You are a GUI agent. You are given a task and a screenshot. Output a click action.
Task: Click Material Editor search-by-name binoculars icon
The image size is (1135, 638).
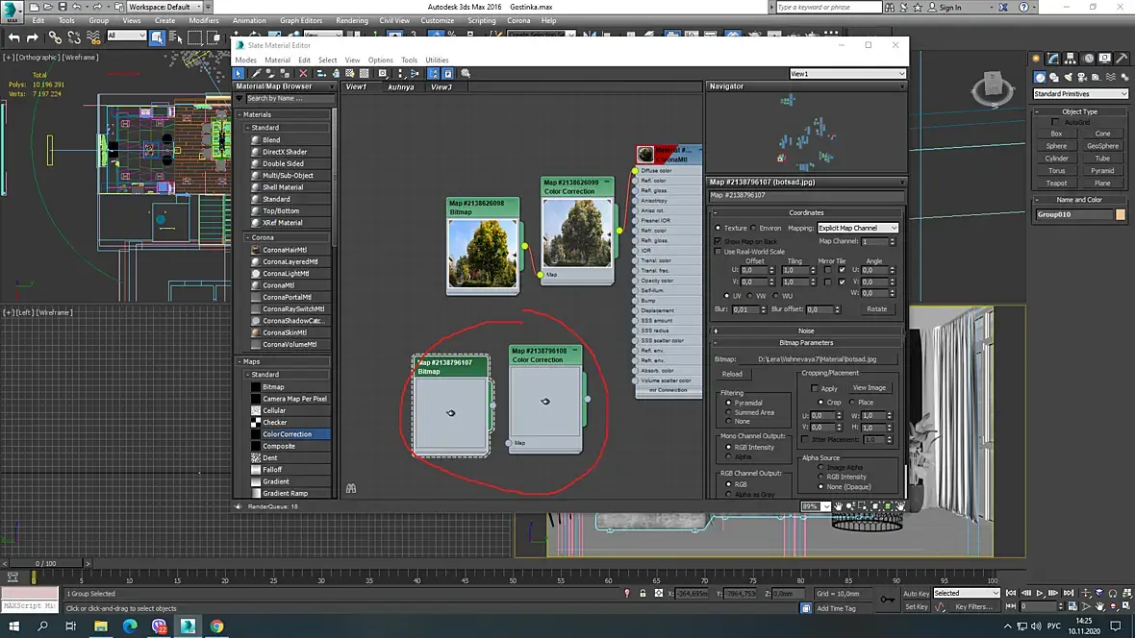tap(350, 488)
